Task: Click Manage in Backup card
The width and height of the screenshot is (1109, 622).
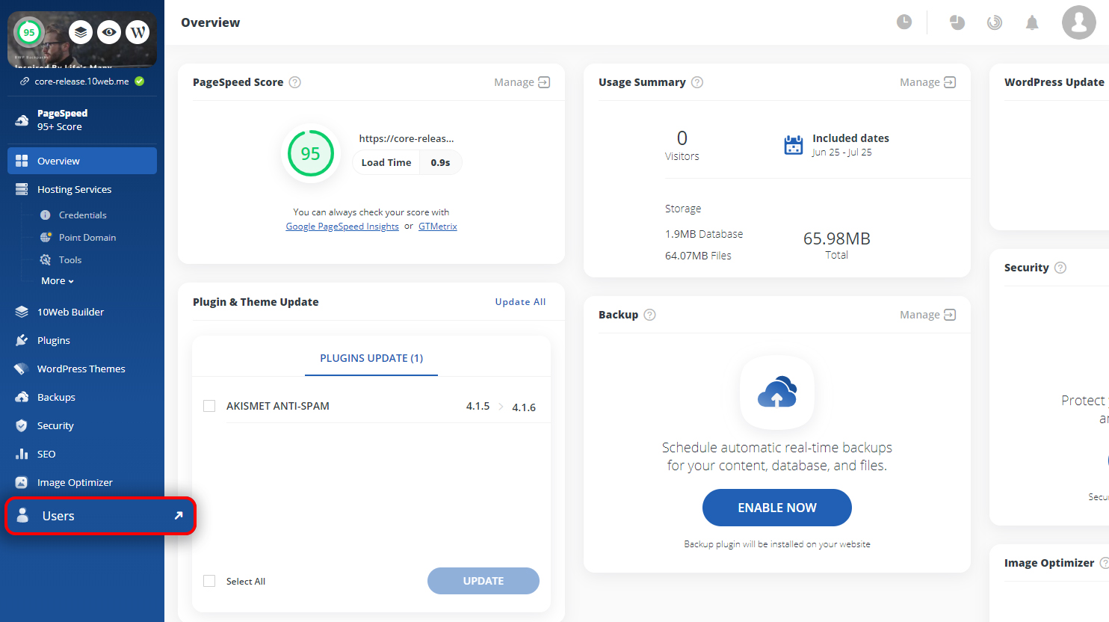Action: point(927,315)
